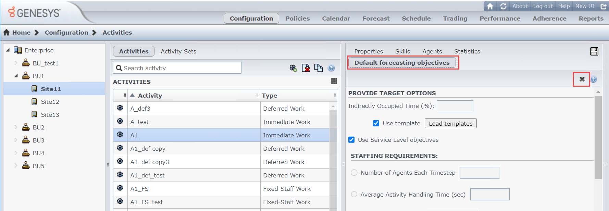Click the Load templates button
This screenshot has height=211, width=609.
click(x=451, y=123)
